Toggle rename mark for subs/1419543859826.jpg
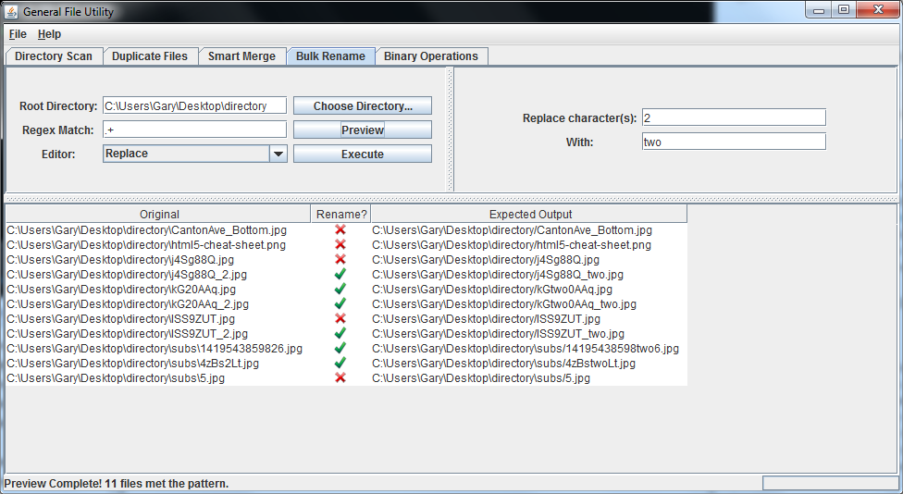903x494 pixels. click(x=340, y=349)
